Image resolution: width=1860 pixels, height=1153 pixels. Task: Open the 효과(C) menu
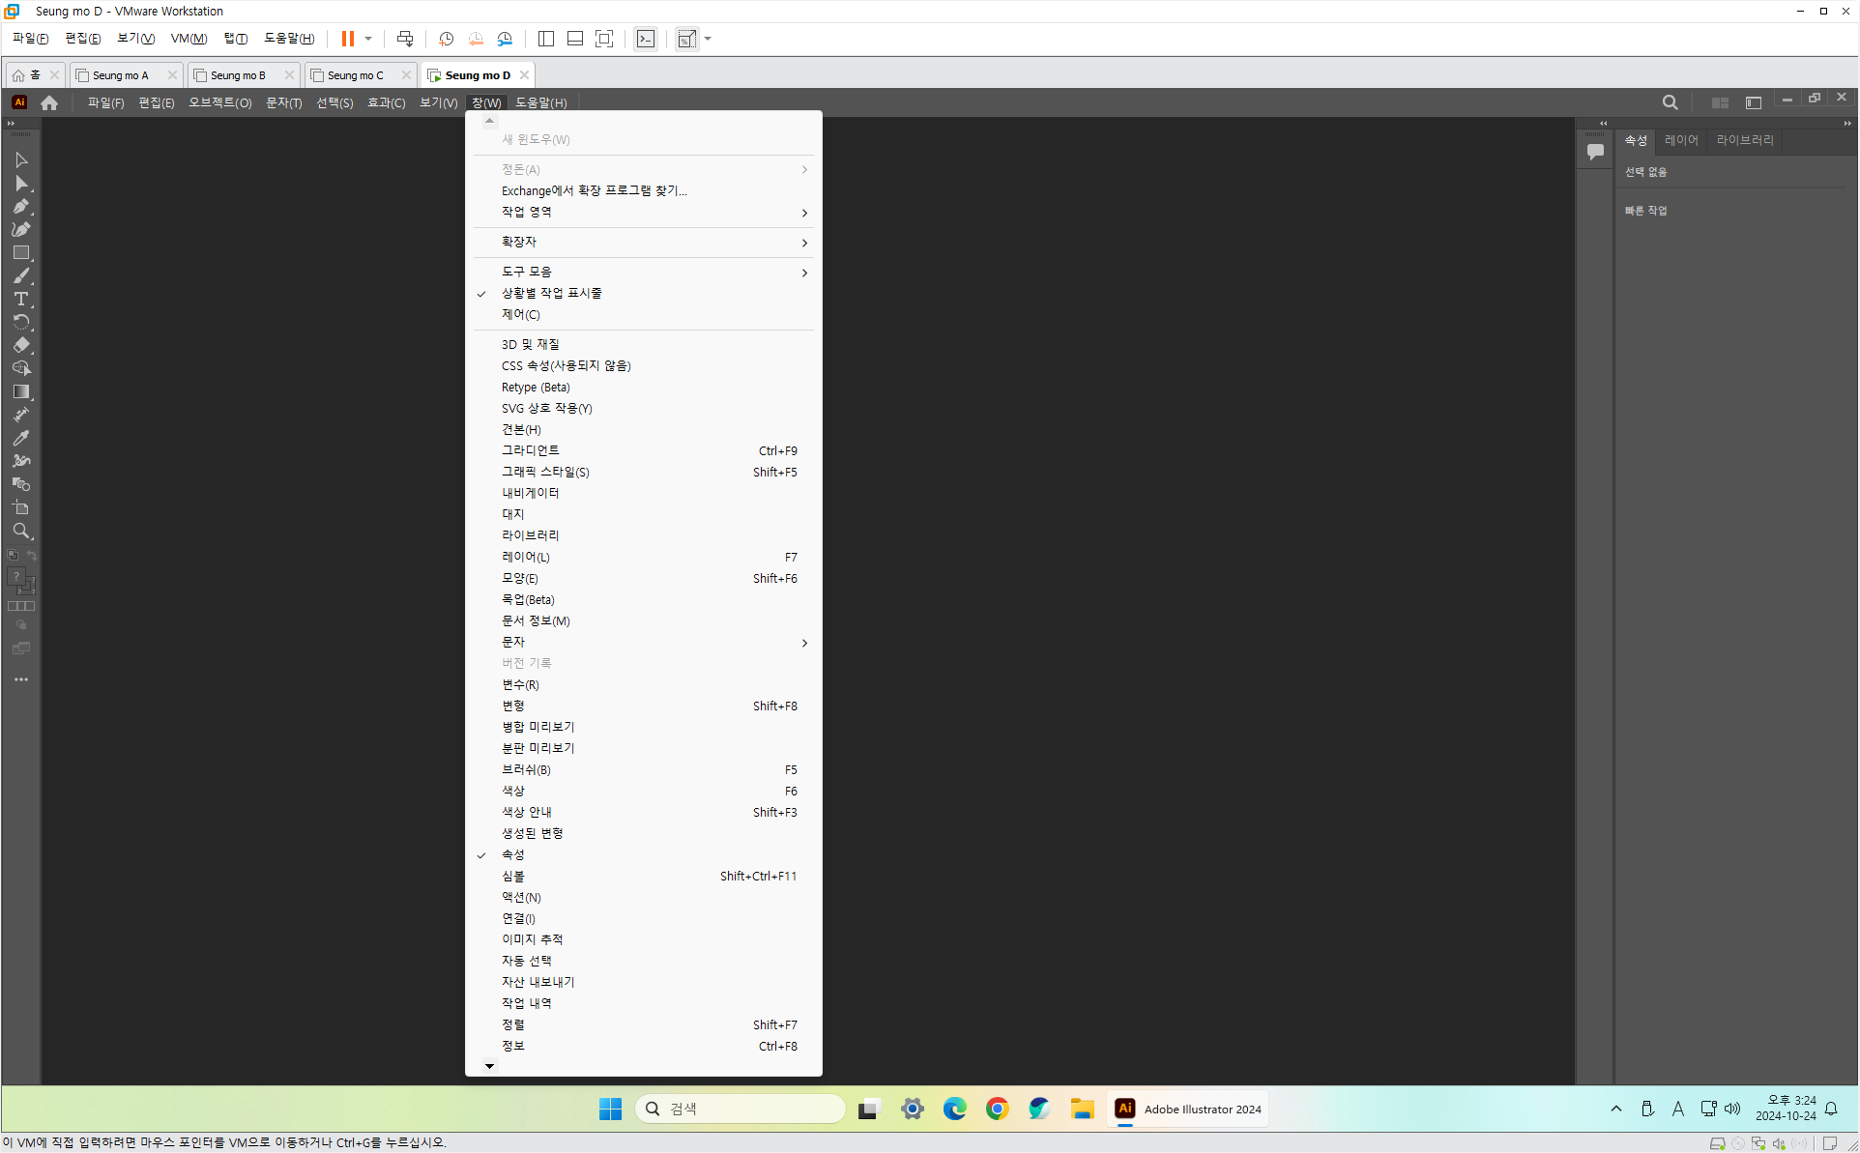[386, 102]
